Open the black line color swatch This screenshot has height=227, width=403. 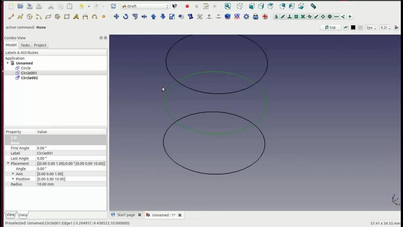[353, 27]
